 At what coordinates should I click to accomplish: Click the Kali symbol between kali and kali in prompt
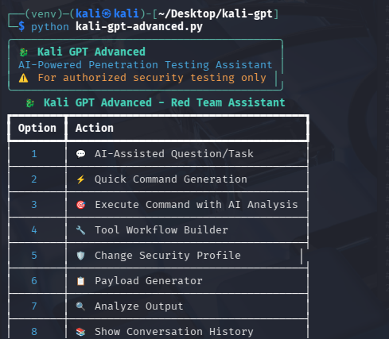pyautogui.click(x=107, y=13)
